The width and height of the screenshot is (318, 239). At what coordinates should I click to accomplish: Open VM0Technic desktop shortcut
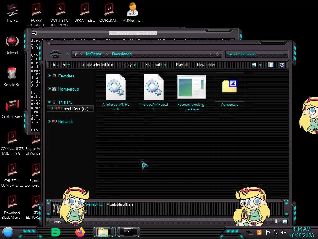coord(133,13)
